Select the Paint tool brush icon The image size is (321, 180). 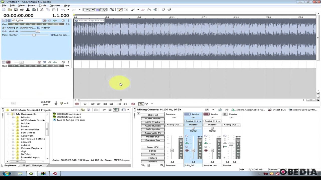[x=133, y=10]
